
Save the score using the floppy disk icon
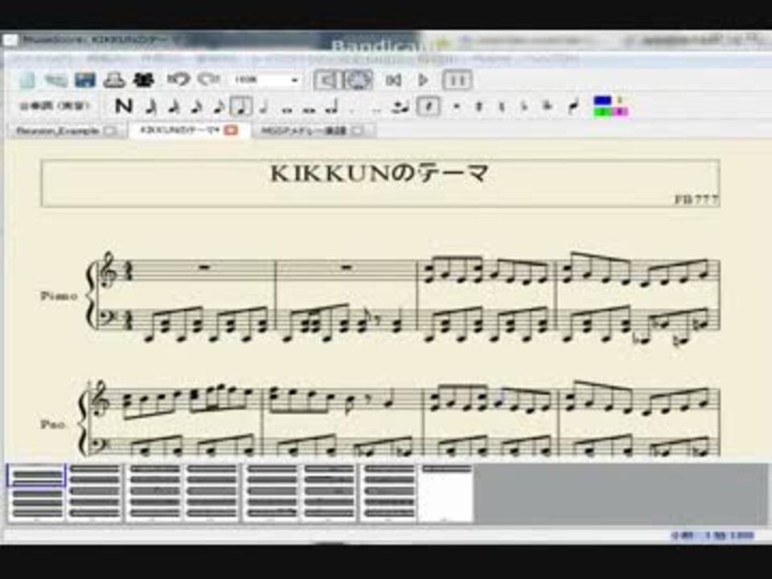(84, 80)
